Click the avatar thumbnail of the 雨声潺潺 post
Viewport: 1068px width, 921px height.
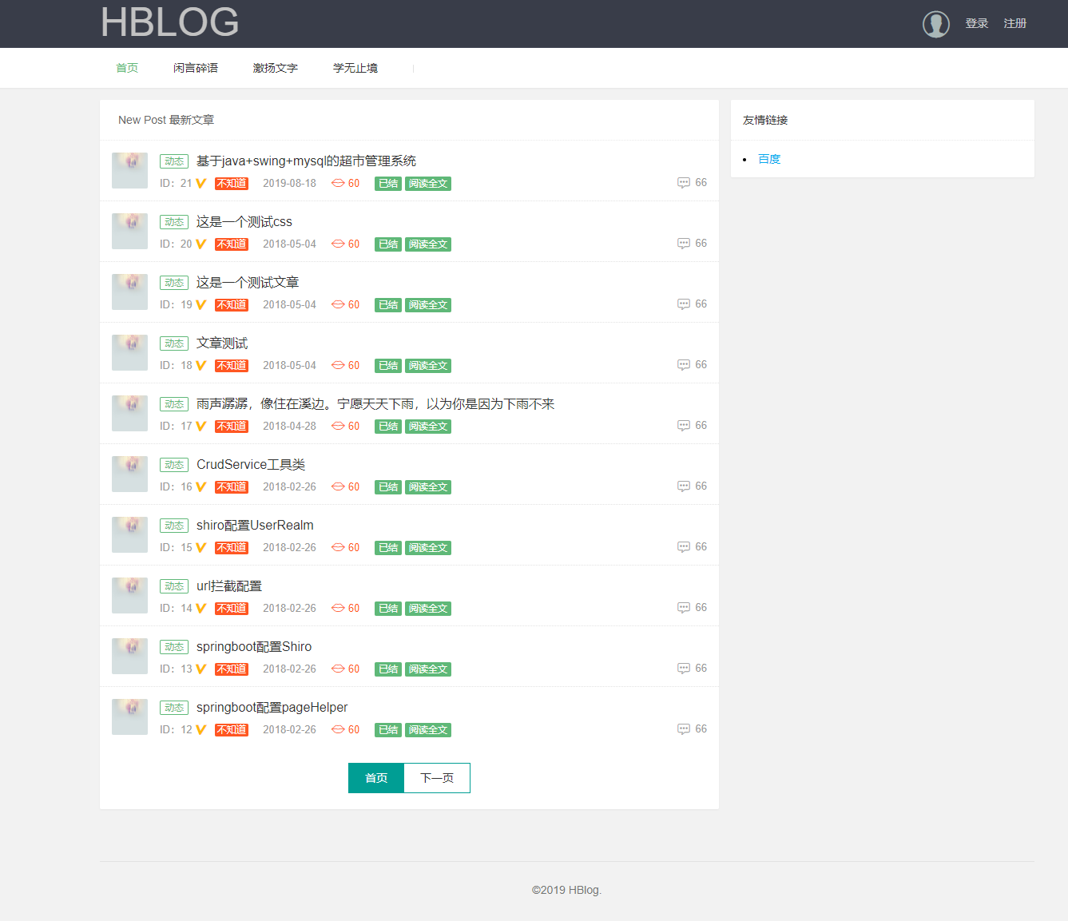pyautogui.click(x=129, y=413)
